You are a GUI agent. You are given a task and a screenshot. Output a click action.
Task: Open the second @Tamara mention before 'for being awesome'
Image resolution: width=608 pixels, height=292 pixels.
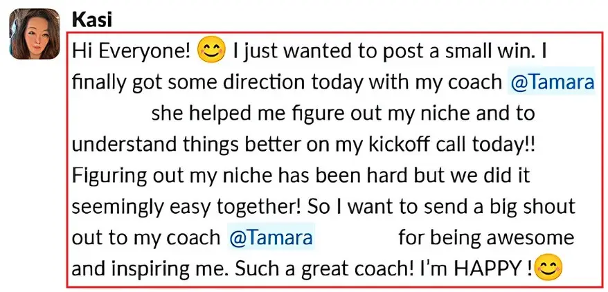click(271, 237)
